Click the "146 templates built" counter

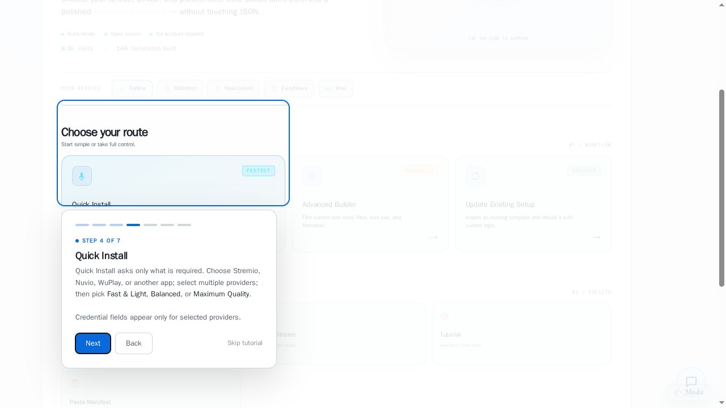coord(146,49)
